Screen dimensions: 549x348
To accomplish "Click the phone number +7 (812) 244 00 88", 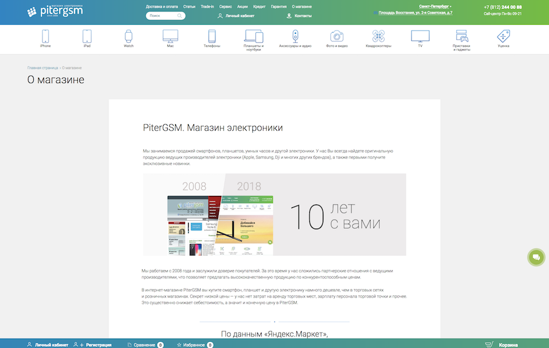I will coord(503,7).
